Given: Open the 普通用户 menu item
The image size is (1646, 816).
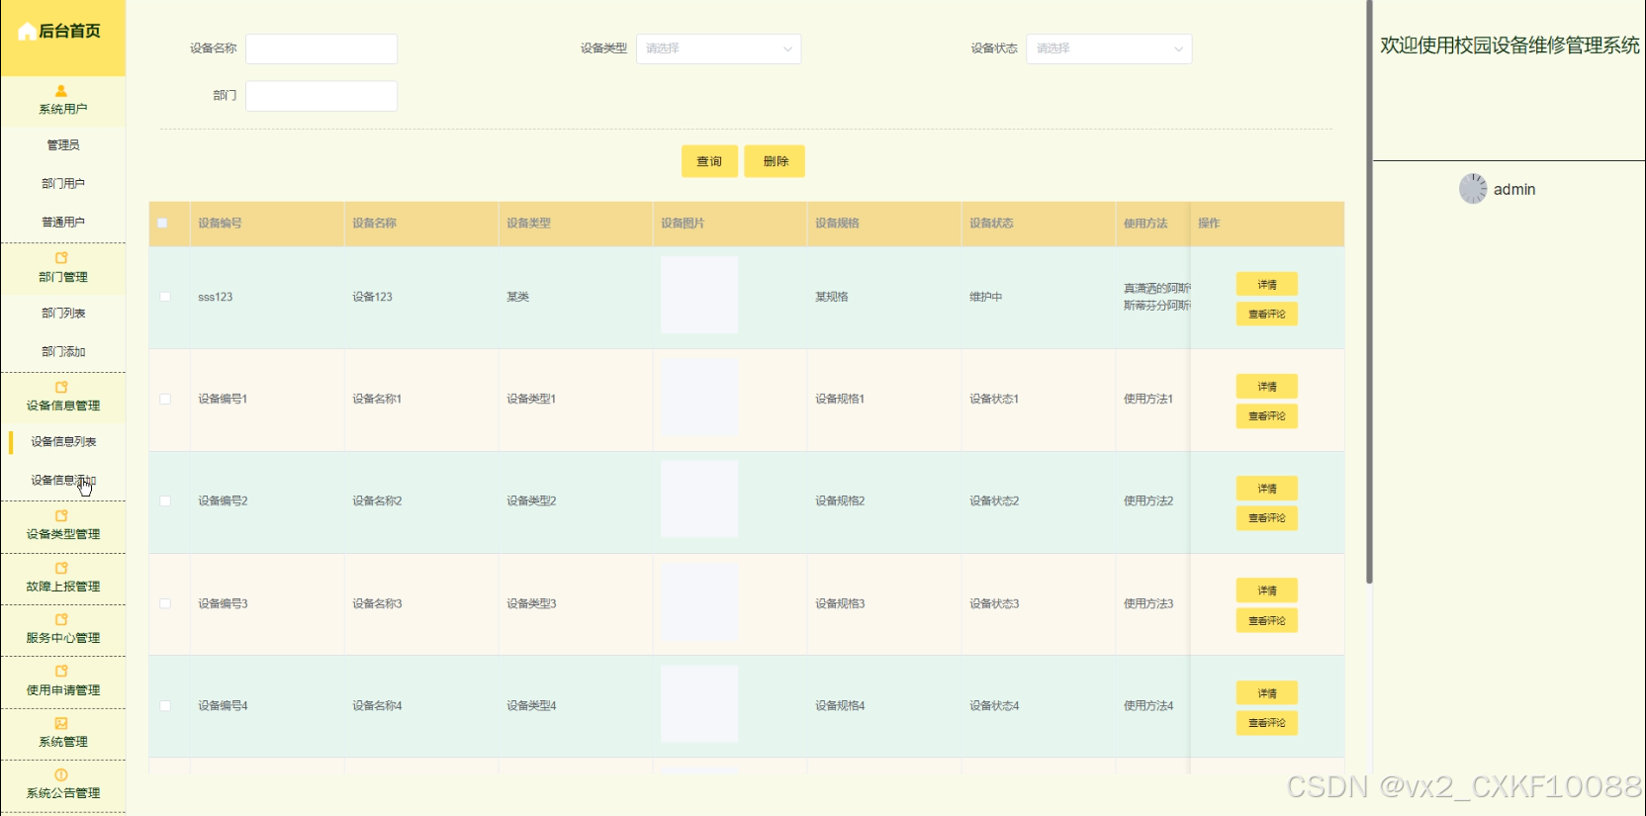Looking at the screenshot, I should [63, 223].
